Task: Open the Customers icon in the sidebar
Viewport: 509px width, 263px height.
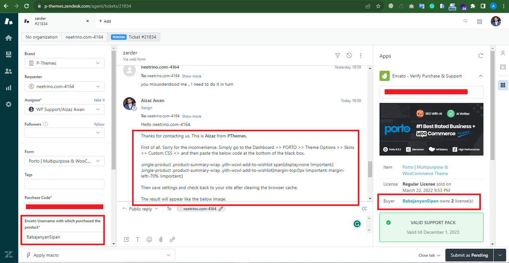Action: 8,71
